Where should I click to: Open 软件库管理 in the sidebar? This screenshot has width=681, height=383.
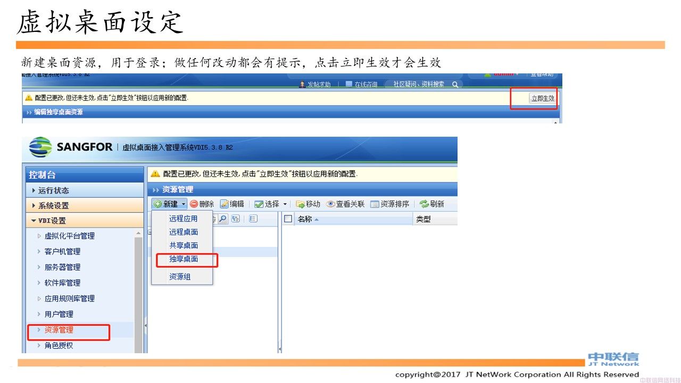[62, 283]
